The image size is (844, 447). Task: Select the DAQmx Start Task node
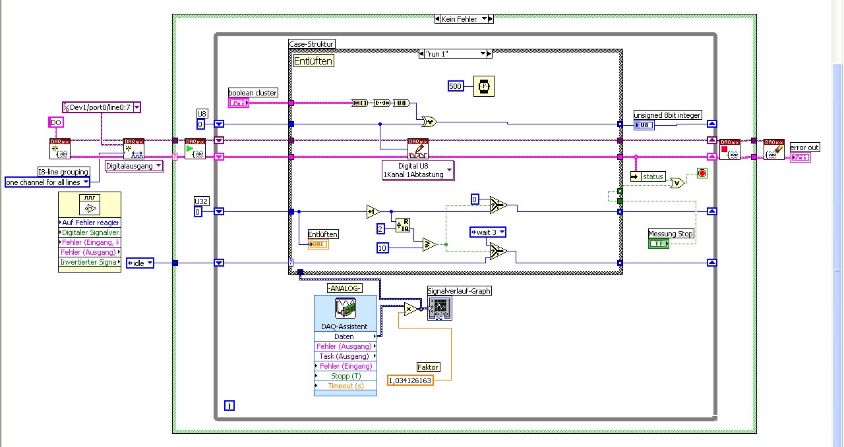195,149
